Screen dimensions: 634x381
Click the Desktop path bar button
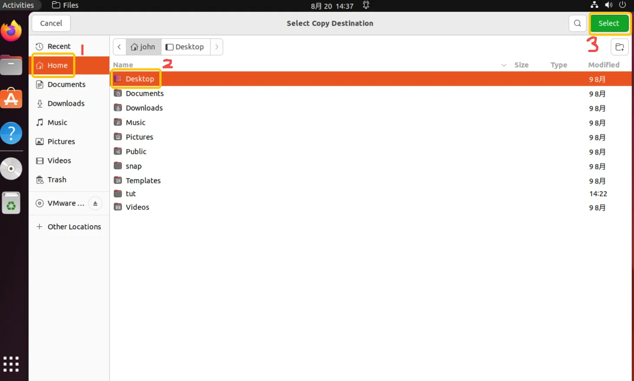185,47
